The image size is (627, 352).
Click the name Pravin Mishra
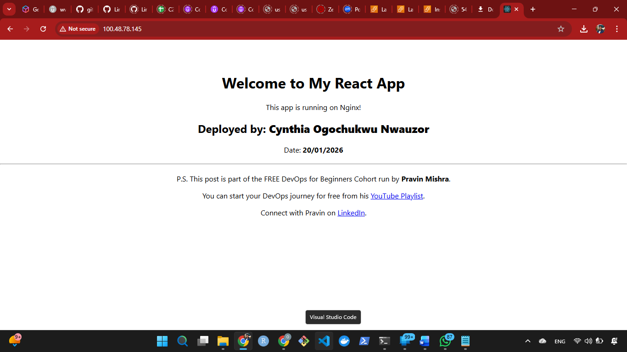[x=425, y=179]
